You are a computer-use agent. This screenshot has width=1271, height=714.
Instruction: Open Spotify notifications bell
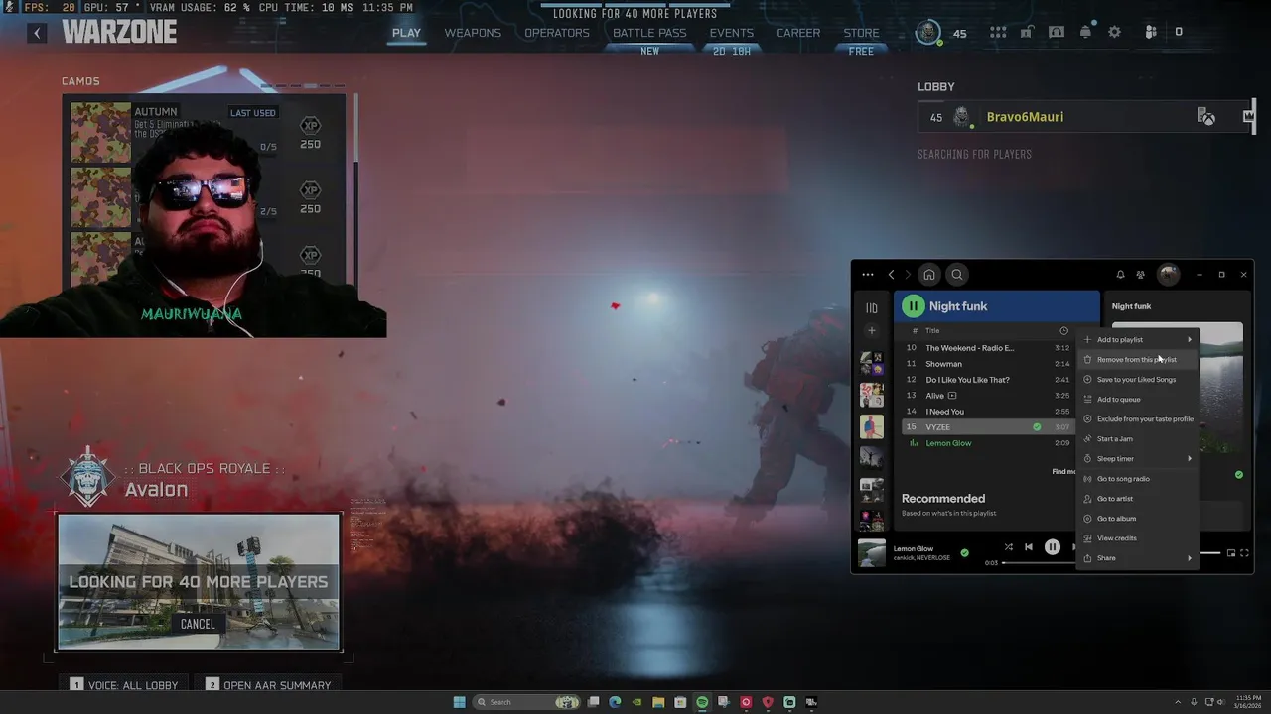(x=1120, y=275)
